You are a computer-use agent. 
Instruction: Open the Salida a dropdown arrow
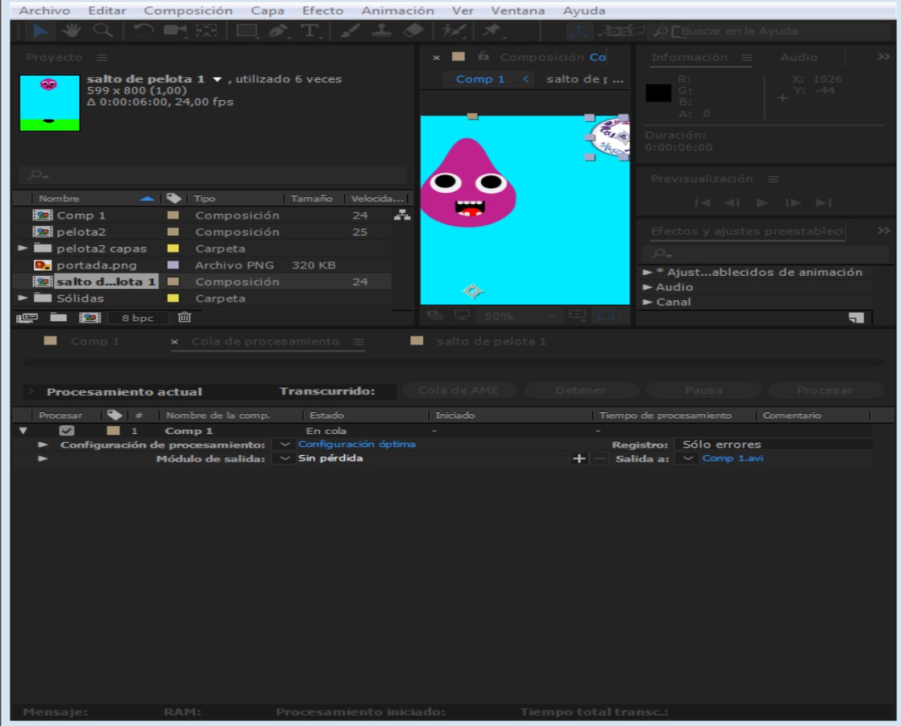coord(687,458)
